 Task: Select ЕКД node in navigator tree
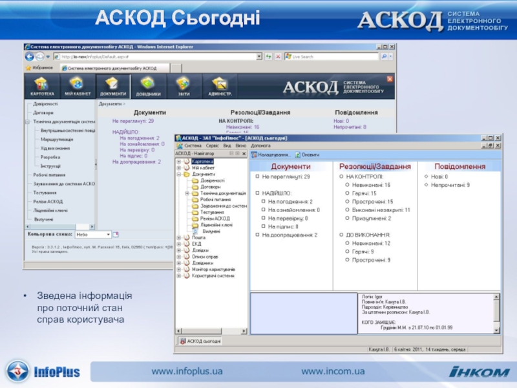(x=196, y=244)
